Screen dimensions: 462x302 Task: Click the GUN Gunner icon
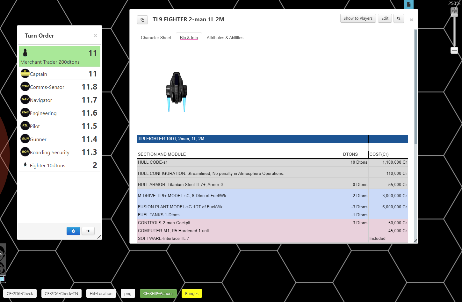point(25,139)
